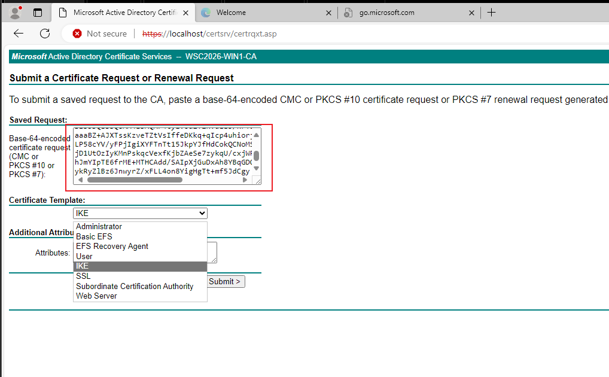Open a new tab with plus icon
This screenshot has width=609, height=377.
491,13
